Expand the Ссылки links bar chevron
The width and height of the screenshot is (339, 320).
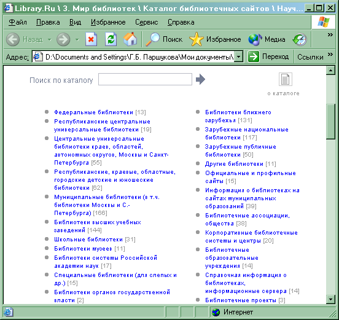coord(330,54)
